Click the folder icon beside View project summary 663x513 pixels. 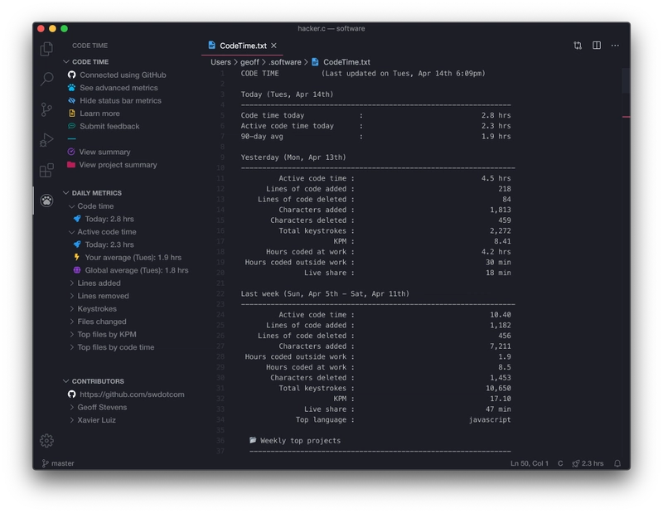(71, 165)
